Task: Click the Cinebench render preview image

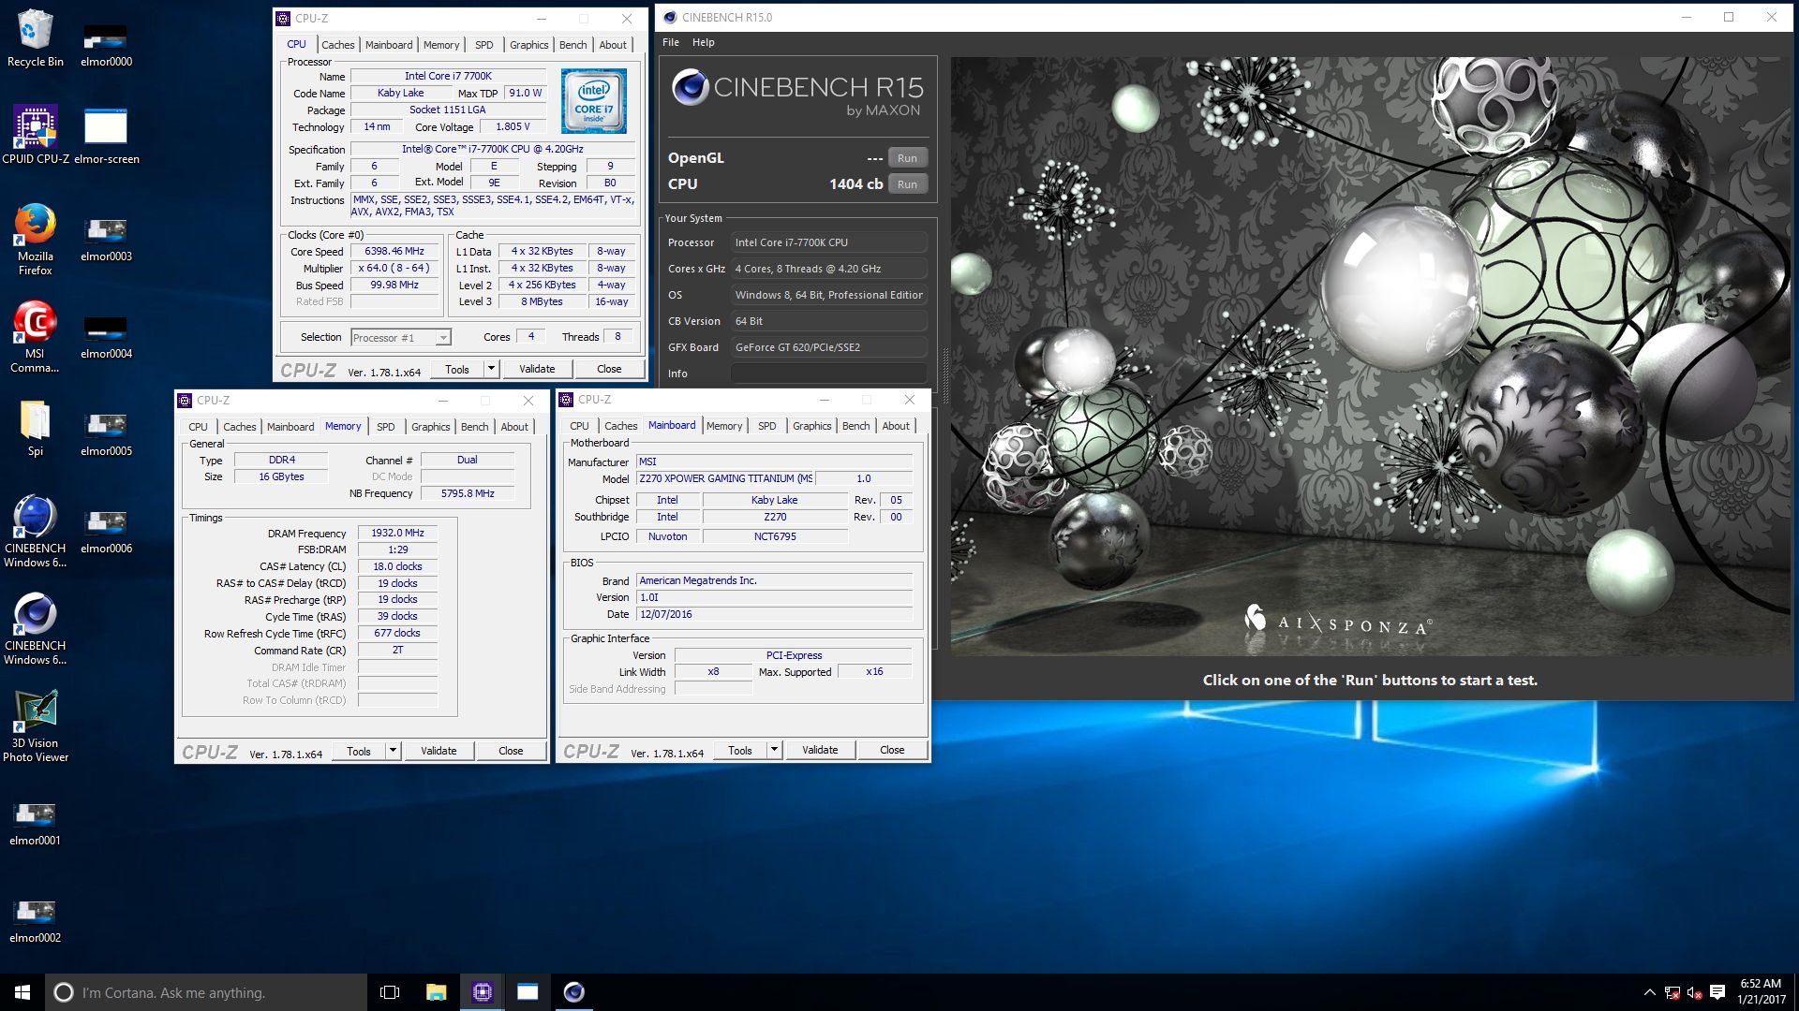Action: pyautogui.click(x=1369, y=356)
